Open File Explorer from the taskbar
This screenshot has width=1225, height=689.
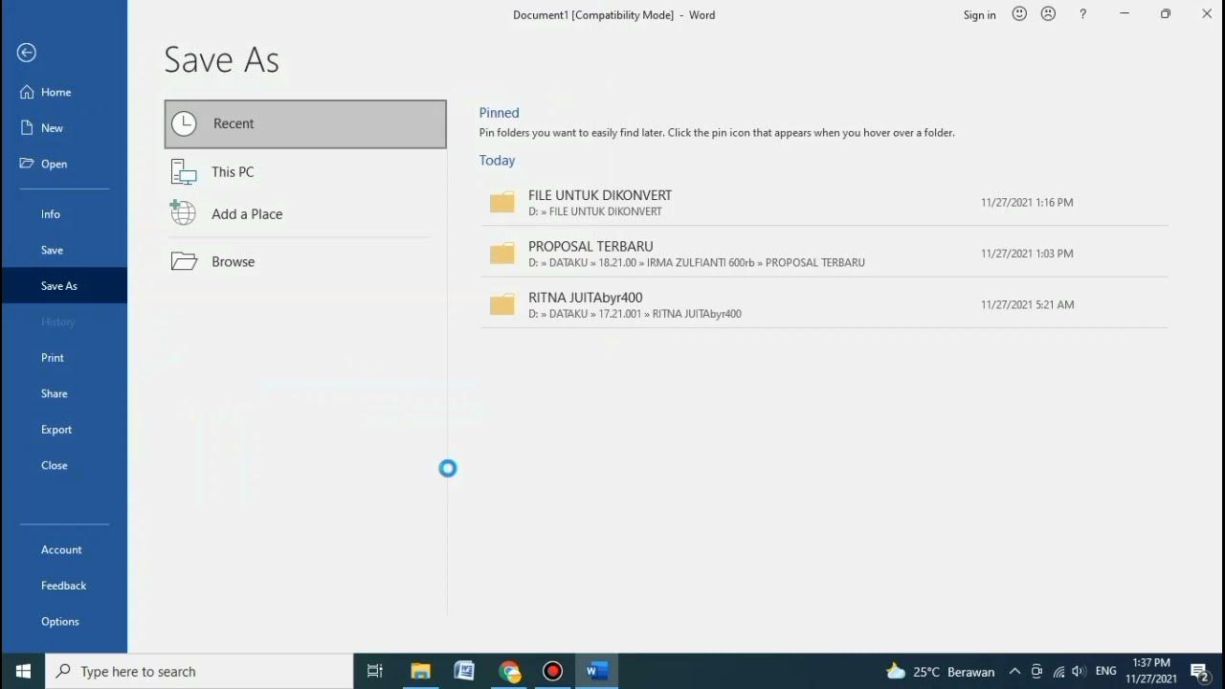(420, 672)
